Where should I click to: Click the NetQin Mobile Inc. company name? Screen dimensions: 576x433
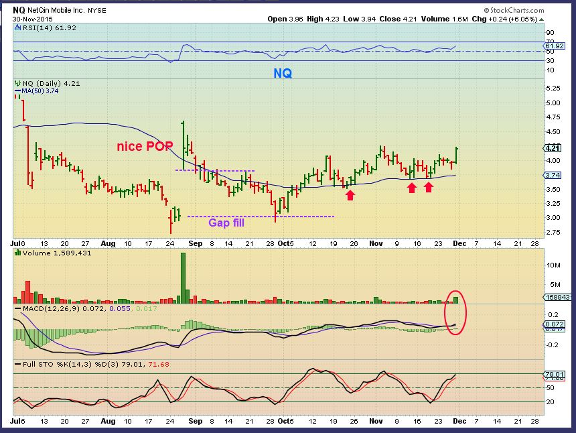click(56, 10)
